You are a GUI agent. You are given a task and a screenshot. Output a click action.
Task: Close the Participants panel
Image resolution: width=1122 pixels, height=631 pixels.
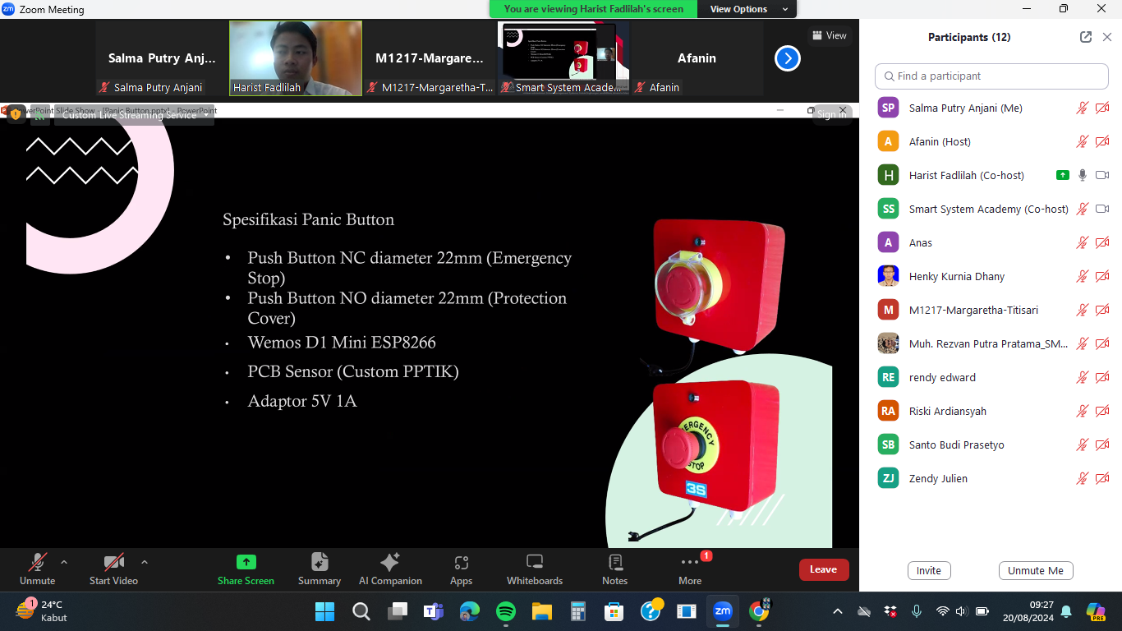(x=1106, y=37)
